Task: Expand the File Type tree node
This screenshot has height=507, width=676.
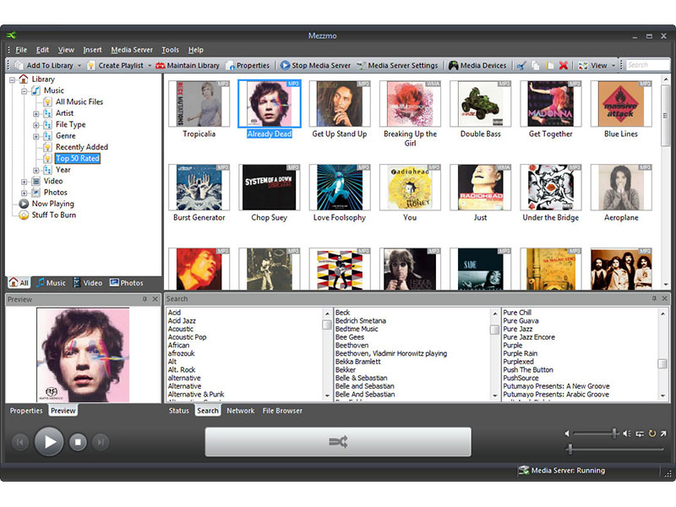Action: coord(36,125)
